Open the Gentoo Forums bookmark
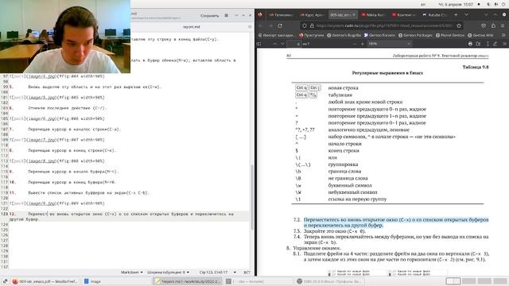This screenshot has height=286, width=509. pyautogui.click(x=380, y=35)
